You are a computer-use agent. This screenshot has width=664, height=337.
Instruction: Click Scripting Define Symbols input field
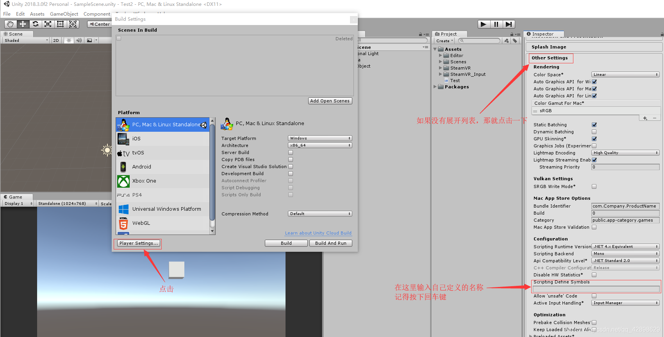tap(596, 289)
